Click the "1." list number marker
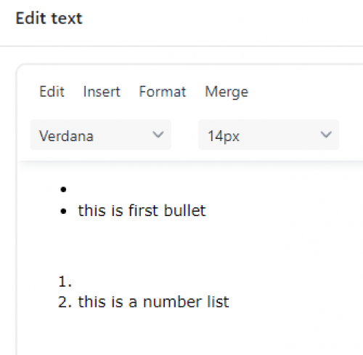The height and width of the screenshot is (355, 363). tap(65, 282)
